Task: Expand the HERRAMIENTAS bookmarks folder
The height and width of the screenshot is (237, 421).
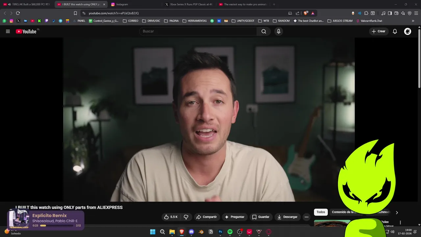Action: click(x=195, y=21)
